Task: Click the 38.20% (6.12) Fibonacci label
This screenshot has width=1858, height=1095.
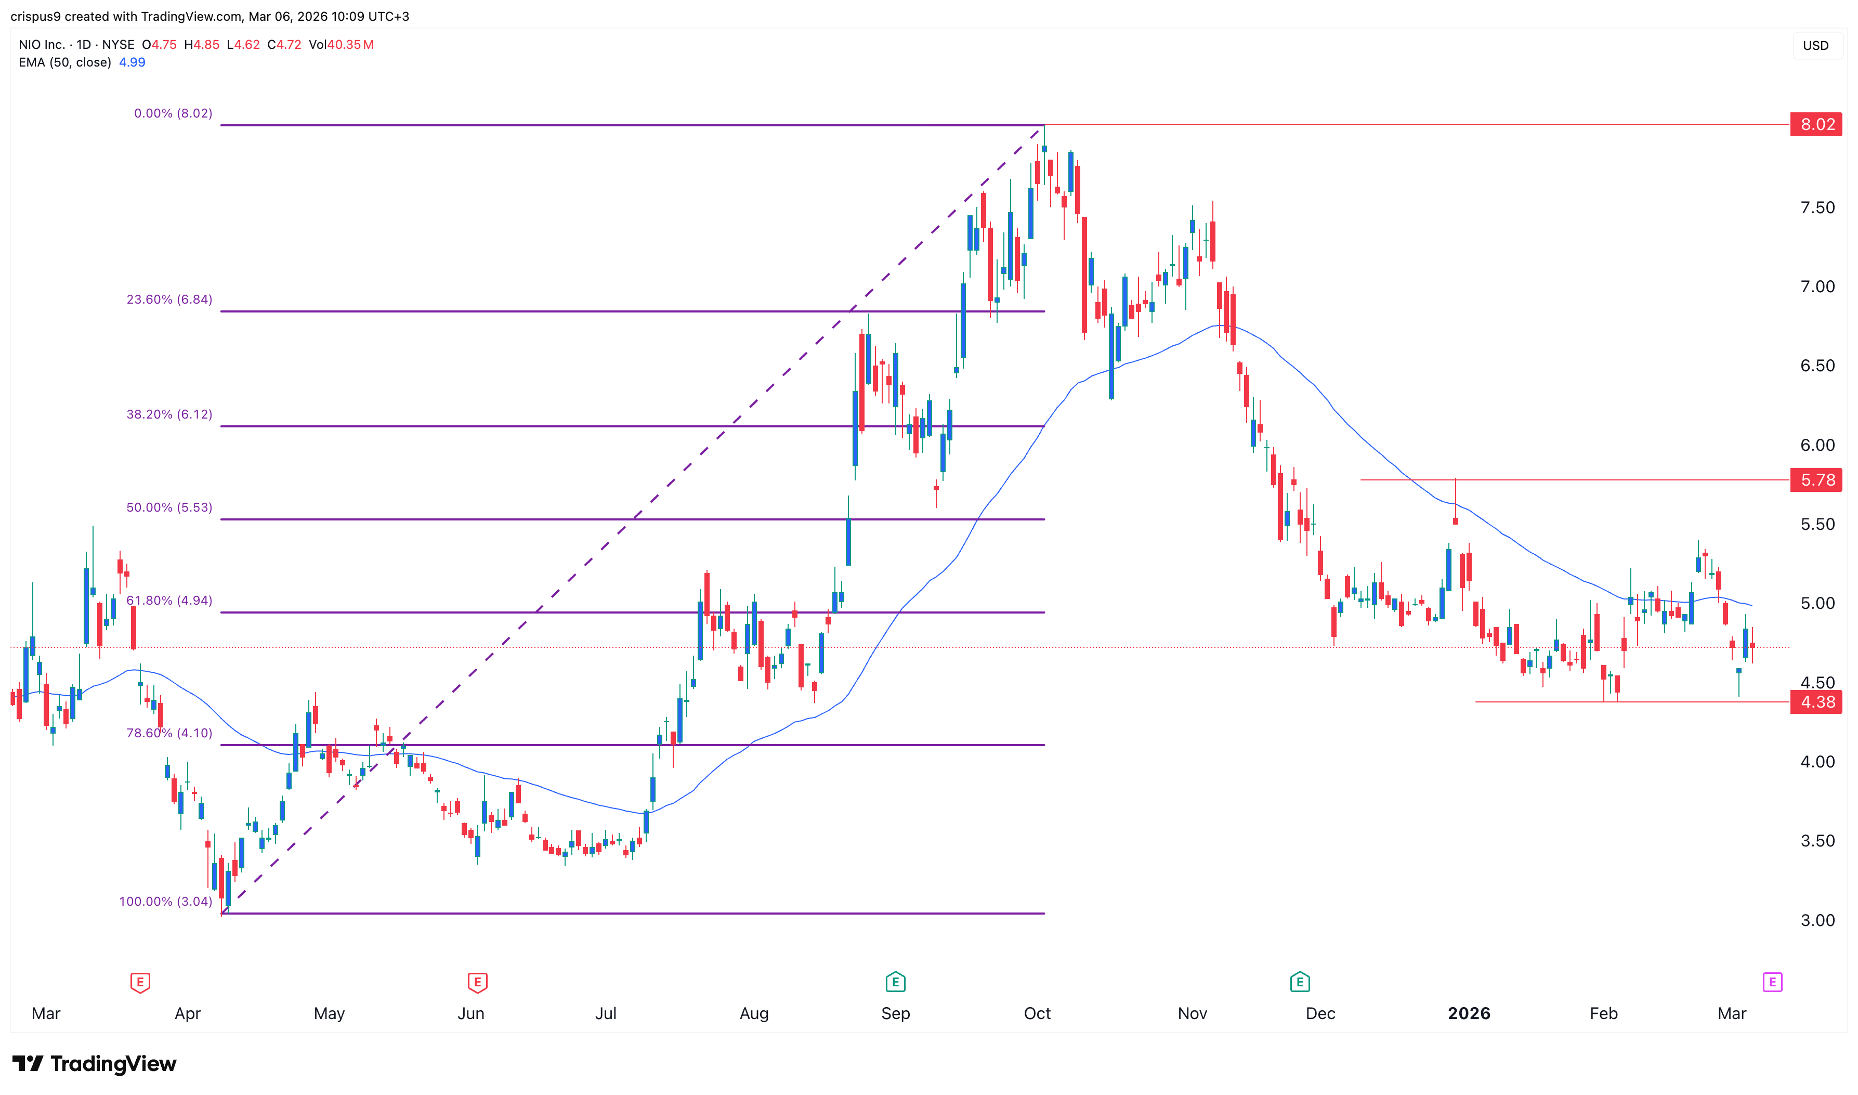Action: coord(169,415)
